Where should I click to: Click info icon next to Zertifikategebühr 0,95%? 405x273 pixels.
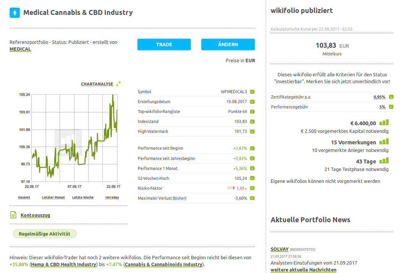(391, 97)
